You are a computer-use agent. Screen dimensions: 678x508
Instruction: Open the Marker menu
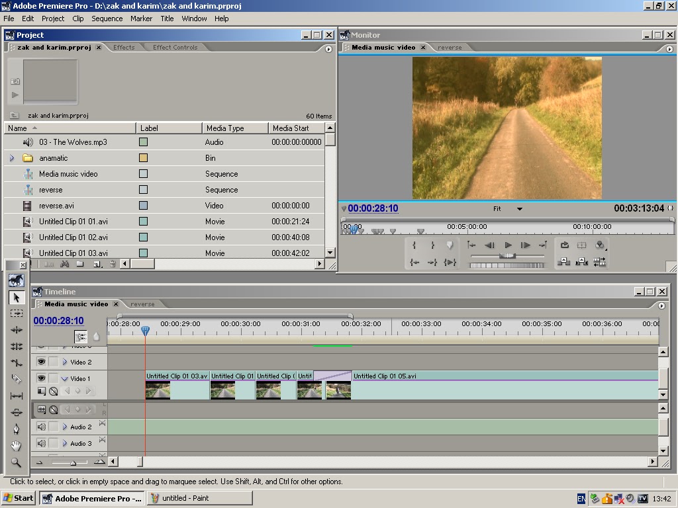142,19
